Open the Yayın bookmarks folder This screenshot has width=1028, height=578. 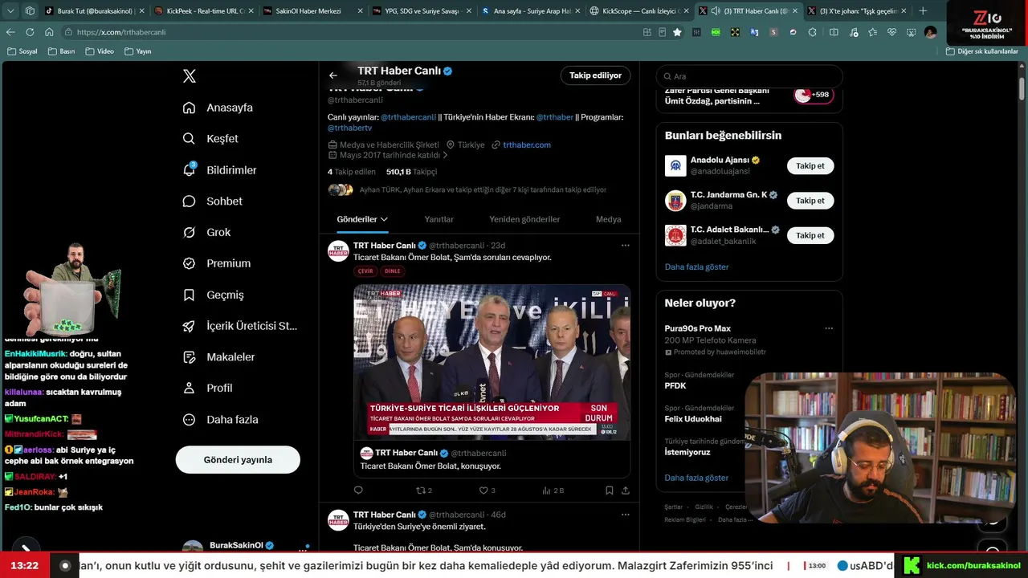point(138,51)
